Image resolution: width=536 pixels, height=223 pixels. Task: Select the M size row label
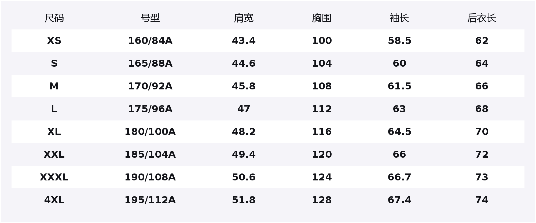pos(54,86)
